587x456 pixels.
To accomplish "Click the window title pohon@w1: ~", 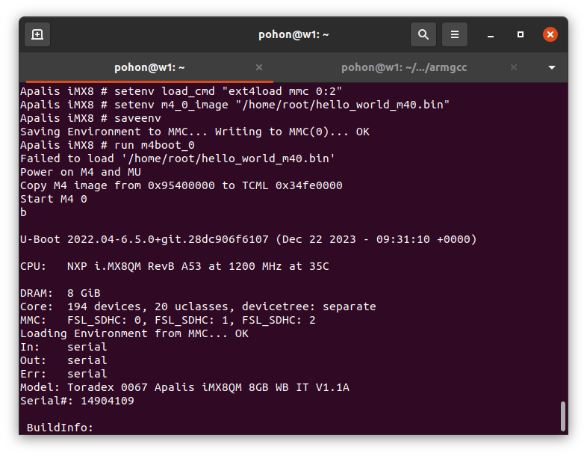I will 293,34.
